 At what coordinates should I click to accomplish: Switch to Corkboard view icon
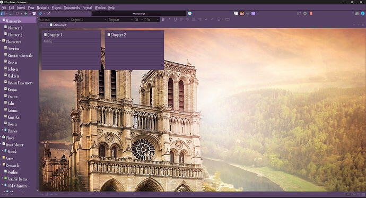242,14
